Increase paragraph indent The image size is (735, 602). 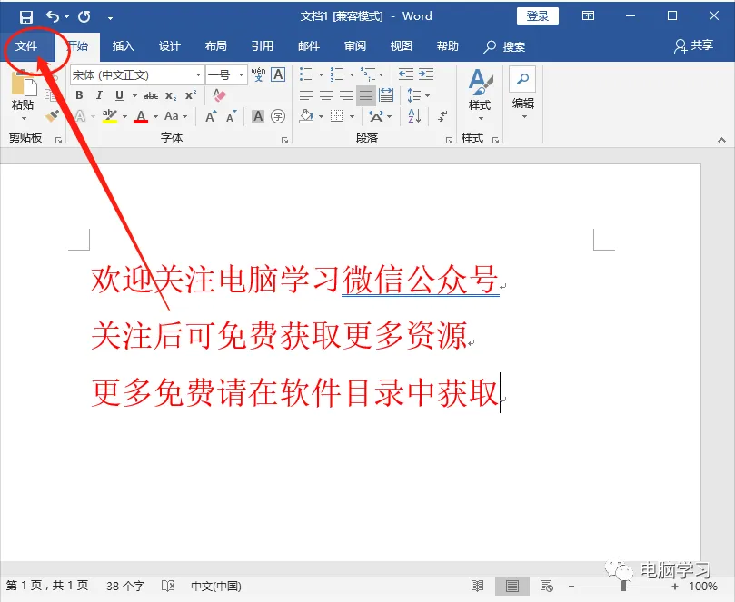click(426, 74)
